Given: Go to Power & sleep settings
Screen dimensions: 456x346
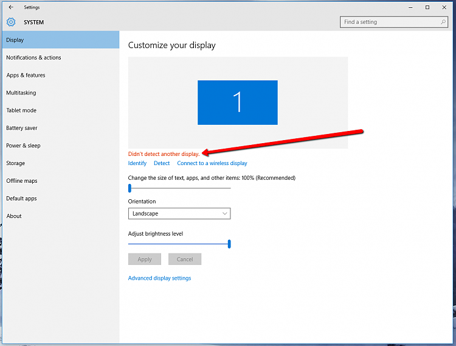Looking at the screenshot, I should (61, 146).
